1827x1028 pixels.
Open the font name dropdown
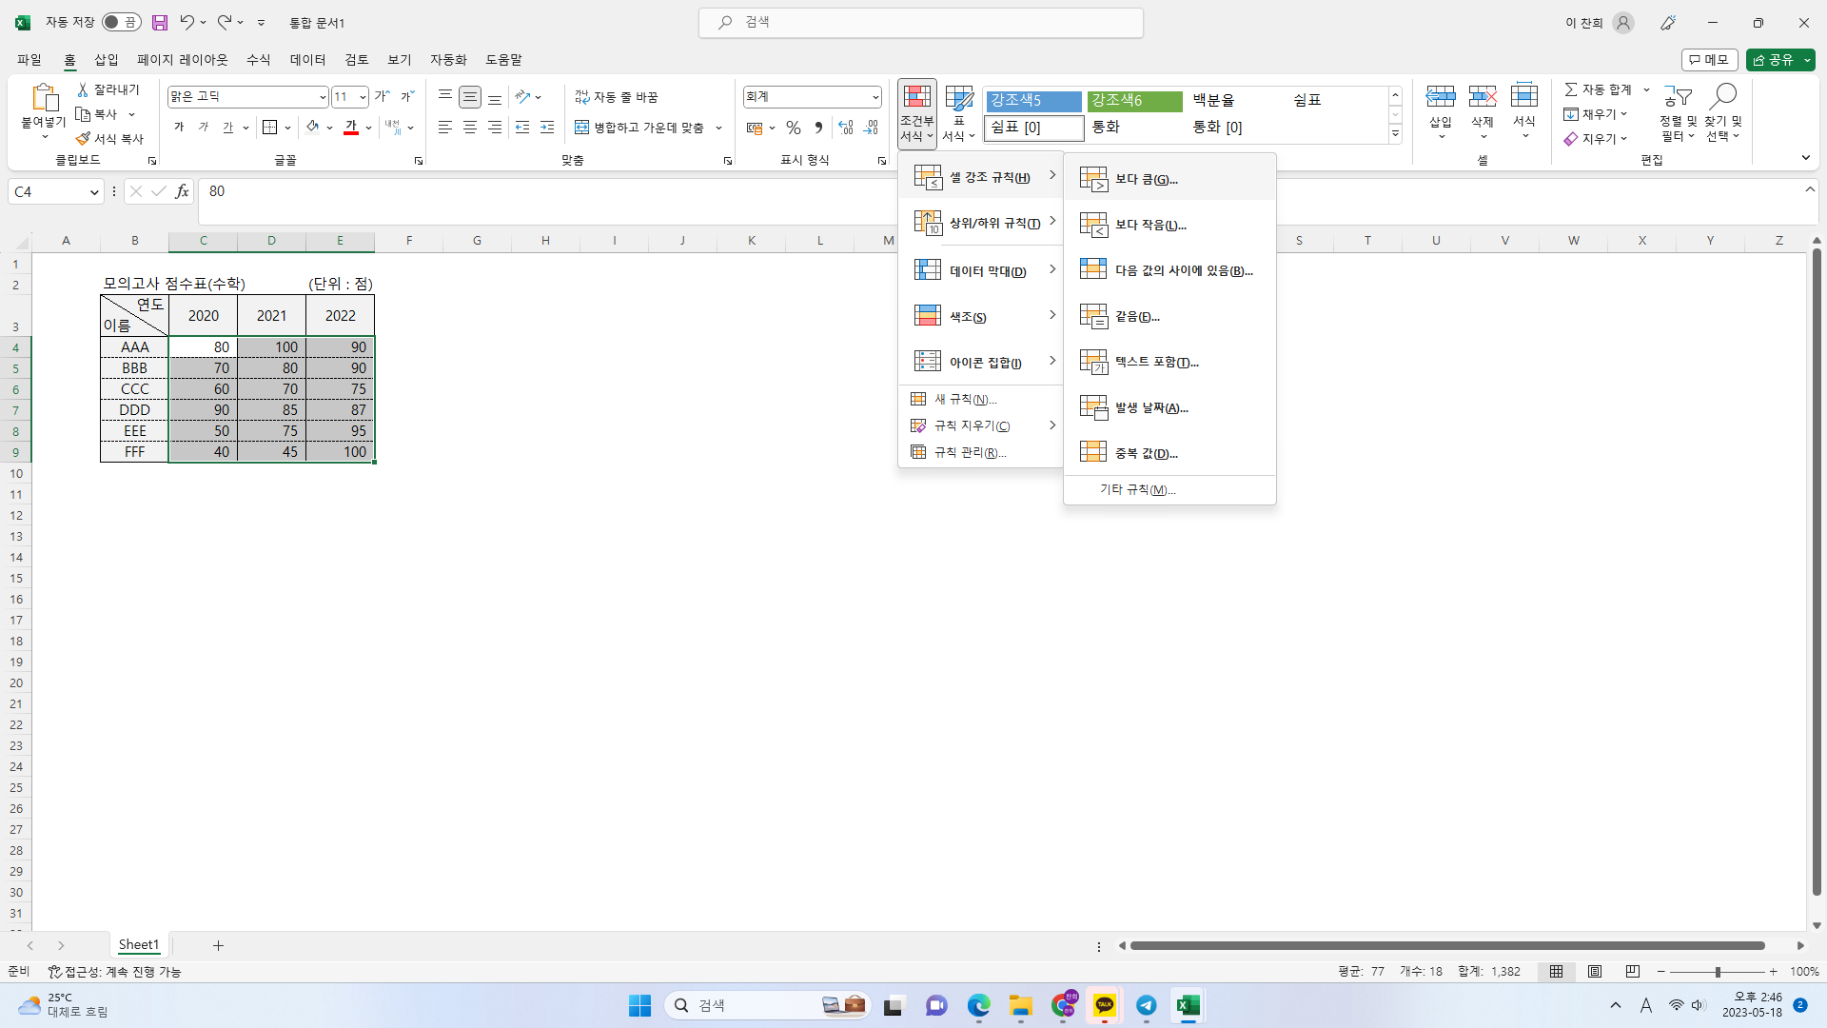(x=323, y=97)
